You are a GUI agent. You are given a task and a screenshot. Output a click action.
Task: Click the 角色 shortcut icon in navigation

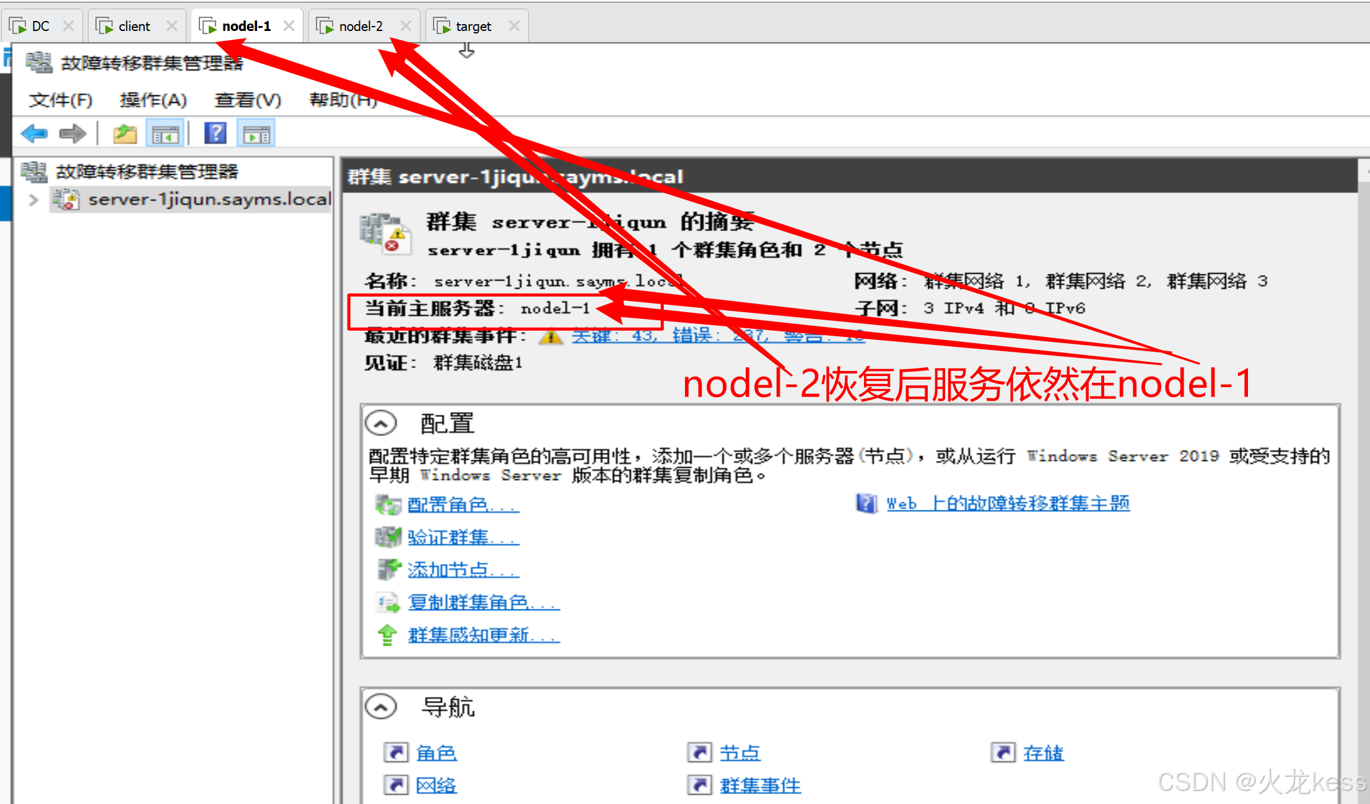click(x=396, y=753)
